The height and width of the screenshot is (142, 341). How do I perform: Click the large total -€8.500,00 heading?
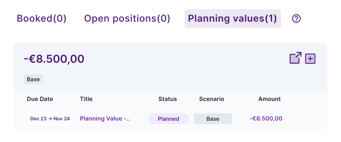tap(54, 59)
